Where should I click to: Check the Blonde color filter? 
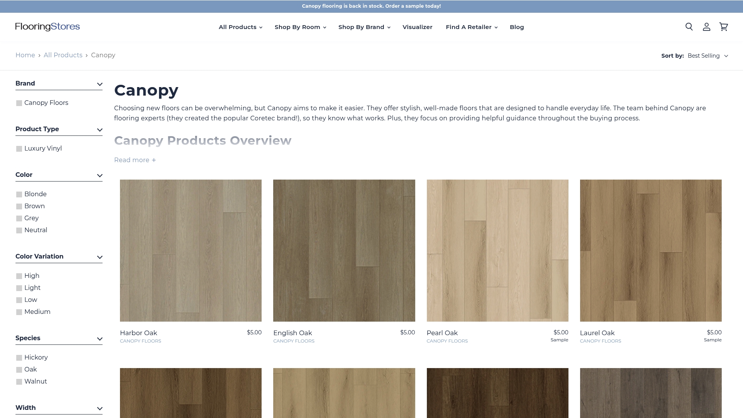point(18,194)
